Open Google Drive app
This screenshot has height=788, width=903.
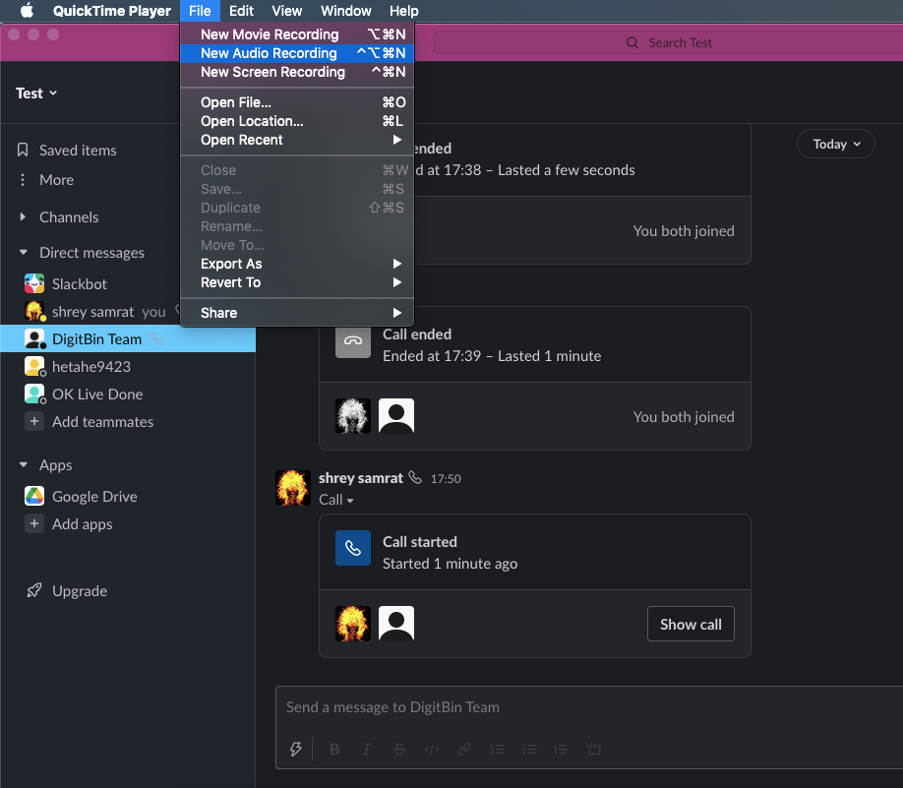[94, 497]
